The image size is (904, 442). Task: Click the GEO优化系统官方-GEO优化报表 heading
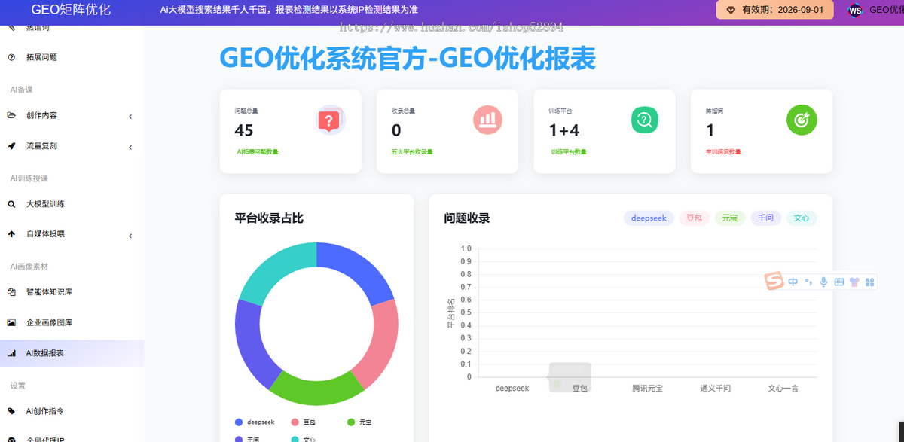tap(408, 58)
